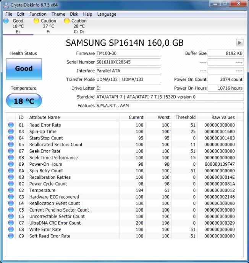Click status orb for Reallocation Event Count
Viewport: 249px width, 263px height.
tap(11, 203)
